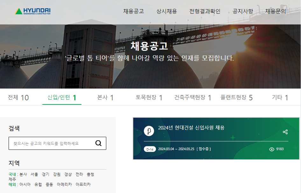Open the 공지사항 menu

[x=243, y=11]
